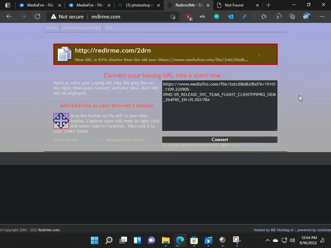The height and width of the screenshot is (248, 331).
Task: Close the first MediaFire tab
Action: (59, 5)
